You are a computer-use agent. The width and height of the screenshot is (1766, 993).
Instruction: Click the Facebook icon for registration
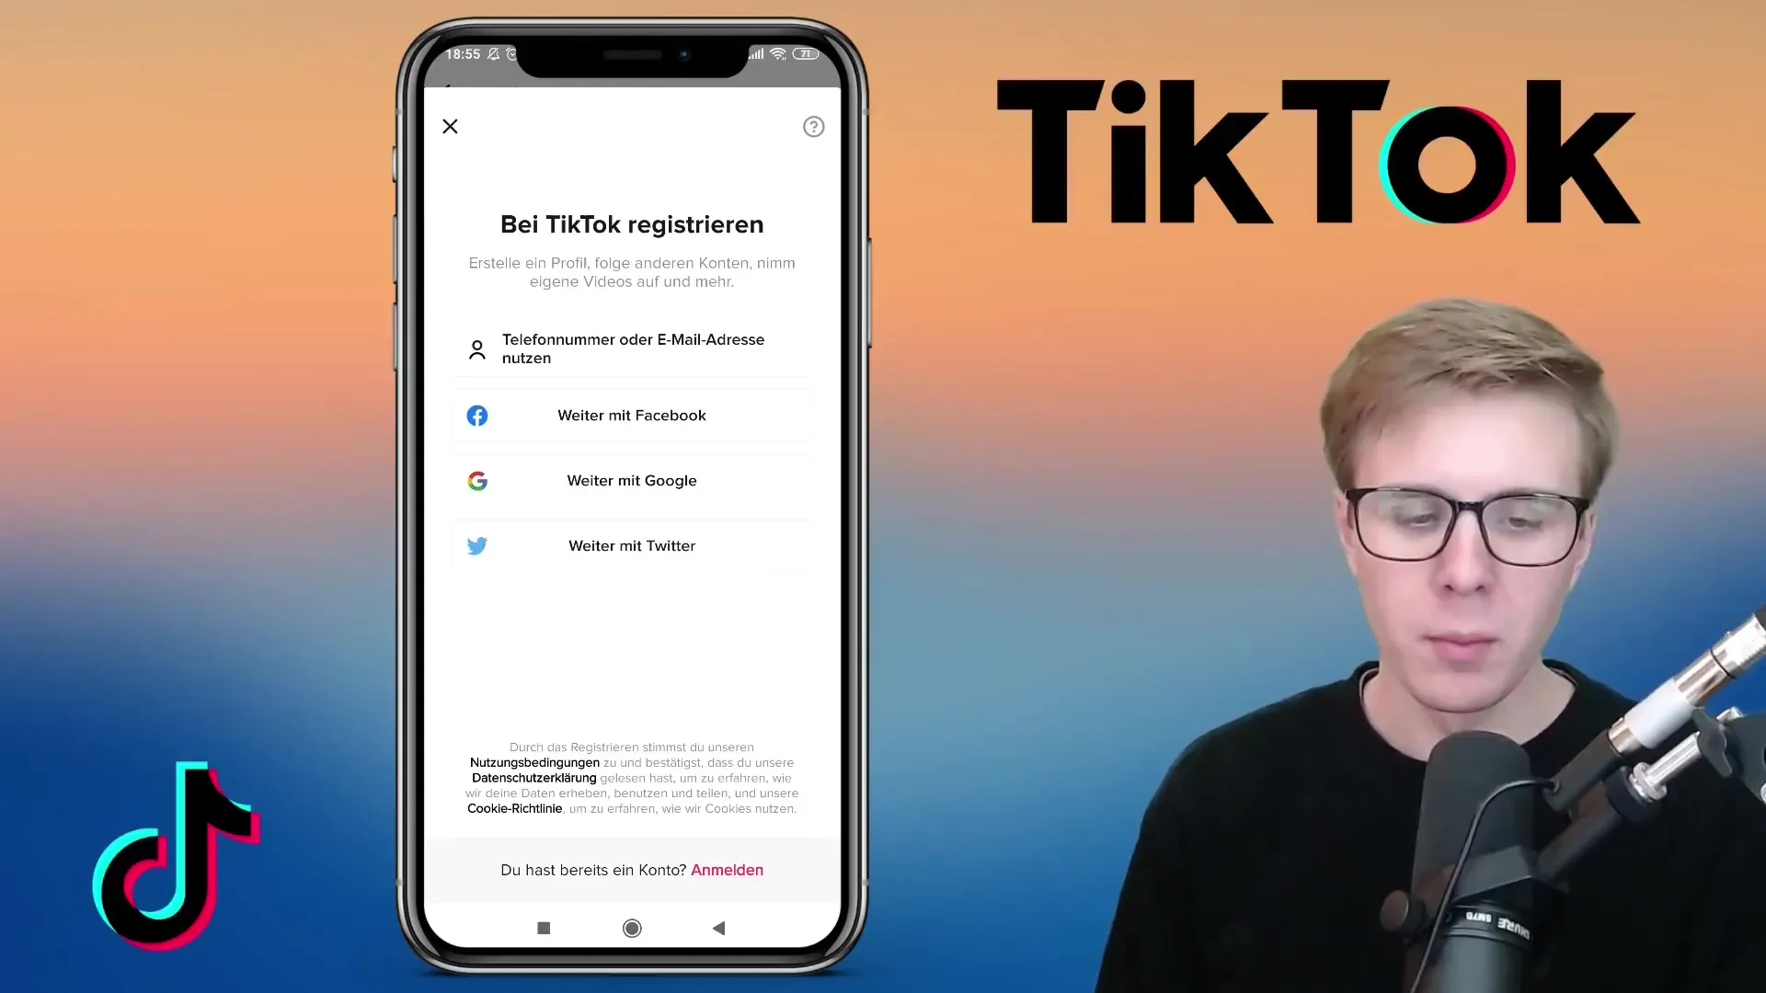point(476,415)
